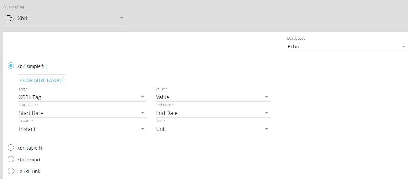
Task: Expand the Databases Echo dropdown
Action: (404, 47)
